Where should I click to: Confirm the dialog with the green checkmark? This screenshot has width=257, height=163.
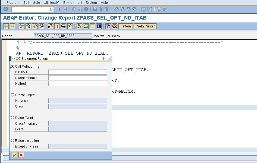pyautogui.click(x=14, y=155)
